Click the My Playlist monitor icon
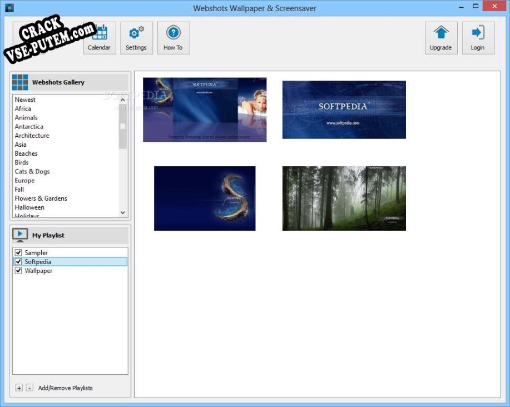 click(x=20, y=235)
